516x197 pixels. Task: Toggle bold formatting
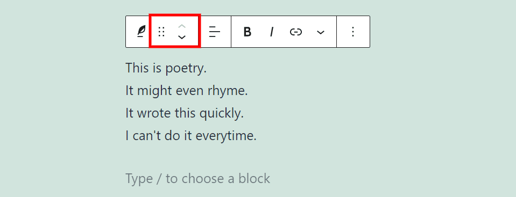[248, 32]
